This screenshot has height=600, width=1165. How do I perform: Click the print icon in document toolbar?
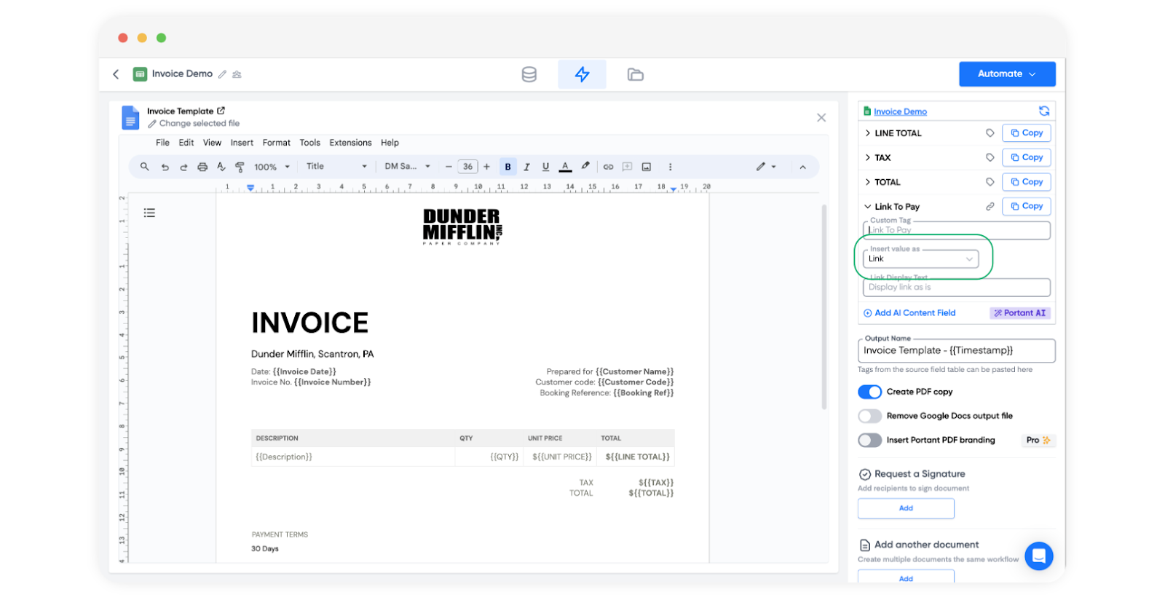click(202, 167)
